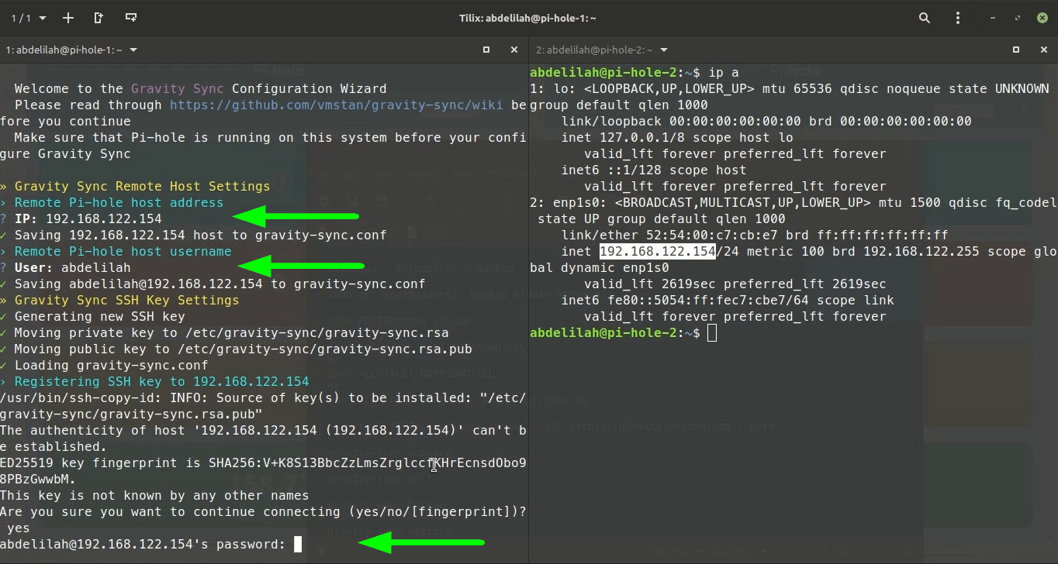Viewport: 1058px width, 564px height.
Task: Maximize the Tilix window
Action: [x=1018, y=18]
